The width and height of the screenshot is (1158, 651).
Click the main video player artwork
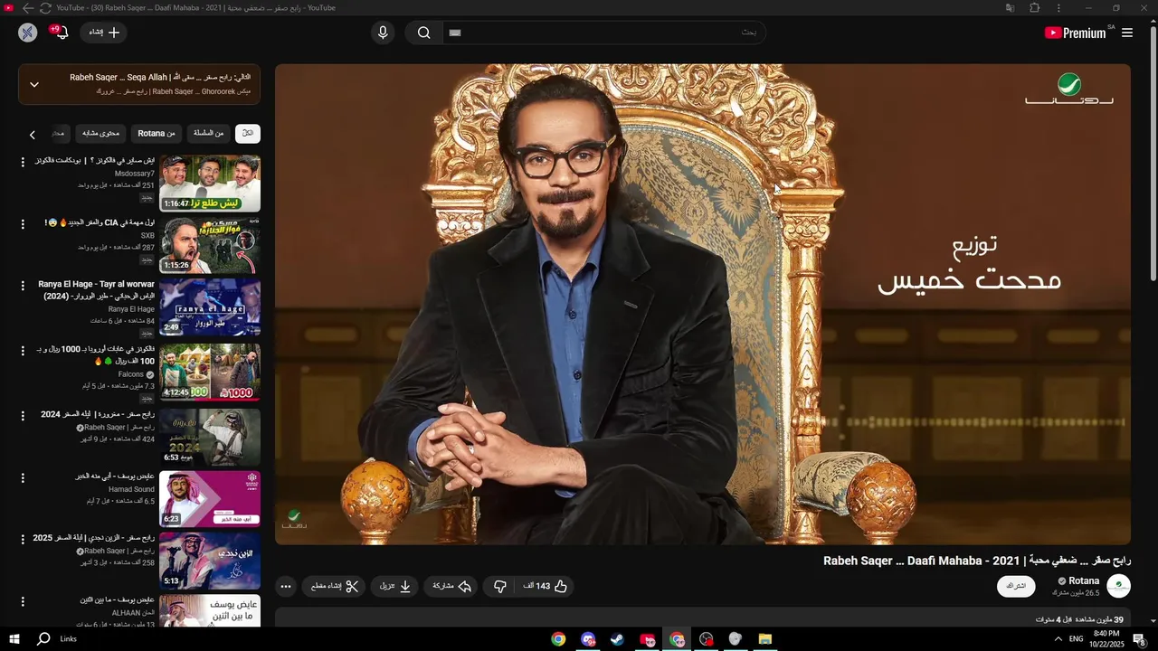pyautogui.click(x=703, y=304)
